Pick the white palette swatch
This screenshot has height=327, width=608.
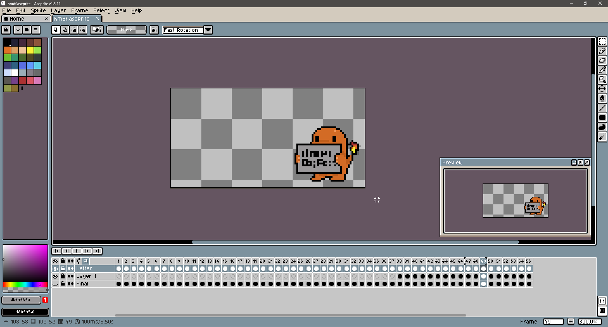pos(15,73)
